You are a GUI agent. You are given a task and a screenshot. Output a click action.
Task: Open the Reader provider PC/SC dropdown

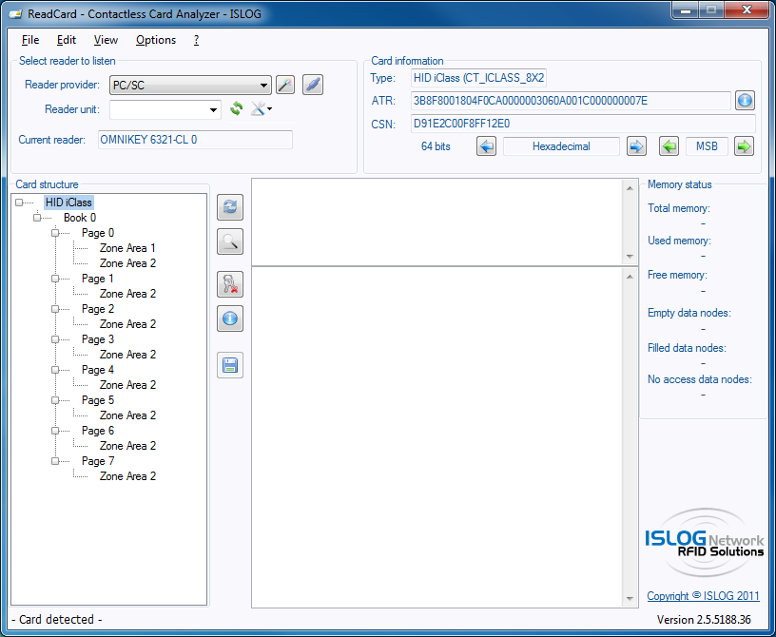(x=190, y=86)
